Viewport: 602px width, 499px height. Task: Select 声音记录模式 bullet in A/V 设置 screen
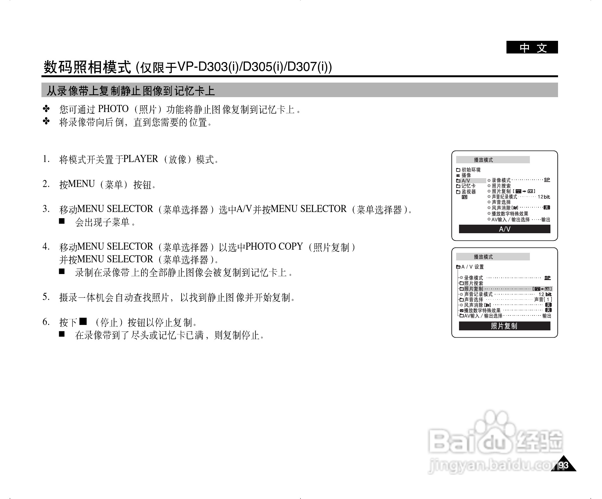point(462,294)
